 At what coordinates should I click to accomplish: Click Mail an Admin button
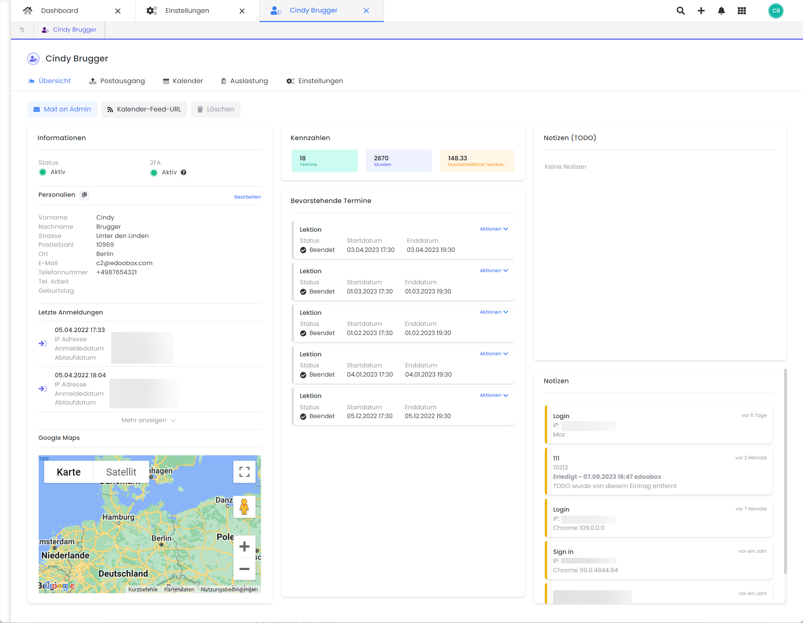[62, 109]
